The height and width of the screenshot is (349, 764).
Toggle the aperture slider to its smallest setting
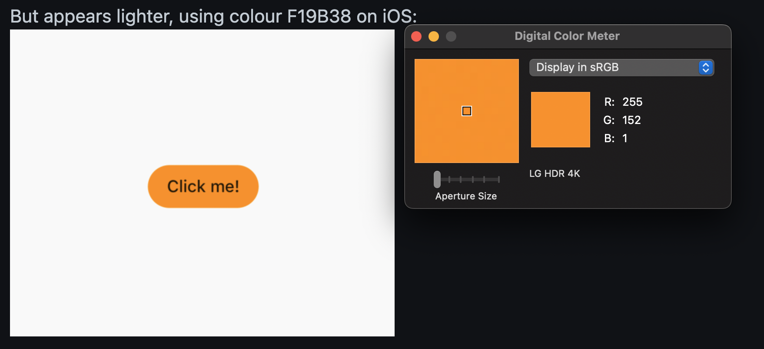point(437,179)
